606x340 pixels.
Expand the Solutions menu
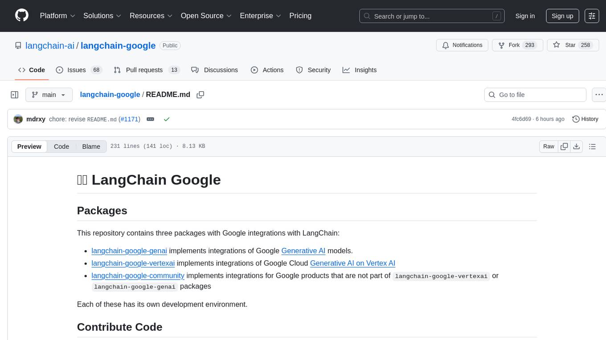(x=102, y=16)
